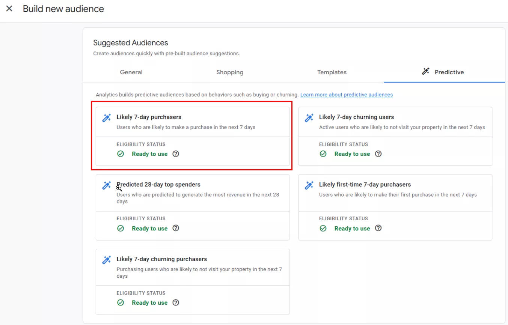
Task: Click the Ready to use status on top spenders card
Action: (x=149, y=228)
